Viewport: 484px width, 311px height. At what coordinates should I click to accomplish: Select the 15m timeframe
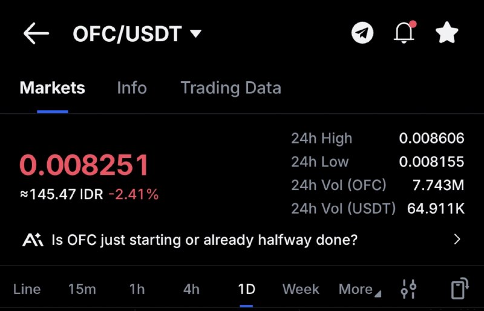pyautogui.click(x=82, y=289)
